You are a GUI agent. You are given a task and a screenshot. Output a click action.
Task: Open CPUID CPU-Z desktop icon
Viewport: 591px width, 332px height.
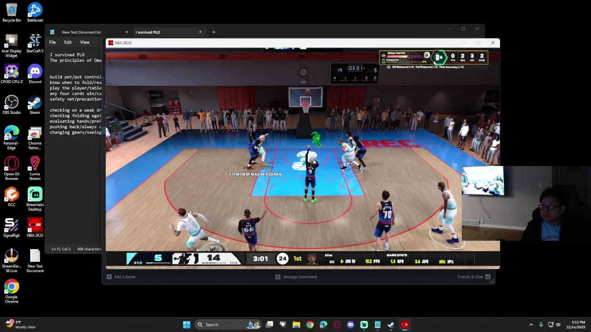pos(12,74)
